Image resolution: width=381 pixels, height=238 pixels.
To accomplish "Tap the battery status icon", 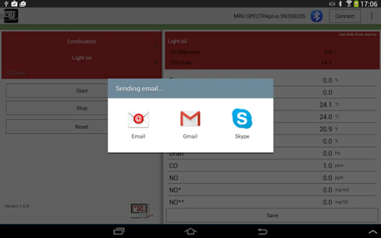I will coord(356,4).
